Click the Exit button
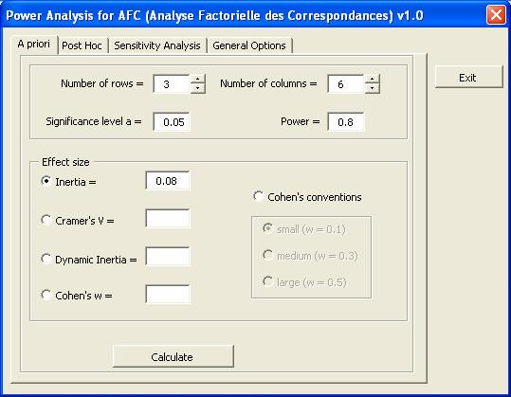511x397 pixels. coord(468,77)
